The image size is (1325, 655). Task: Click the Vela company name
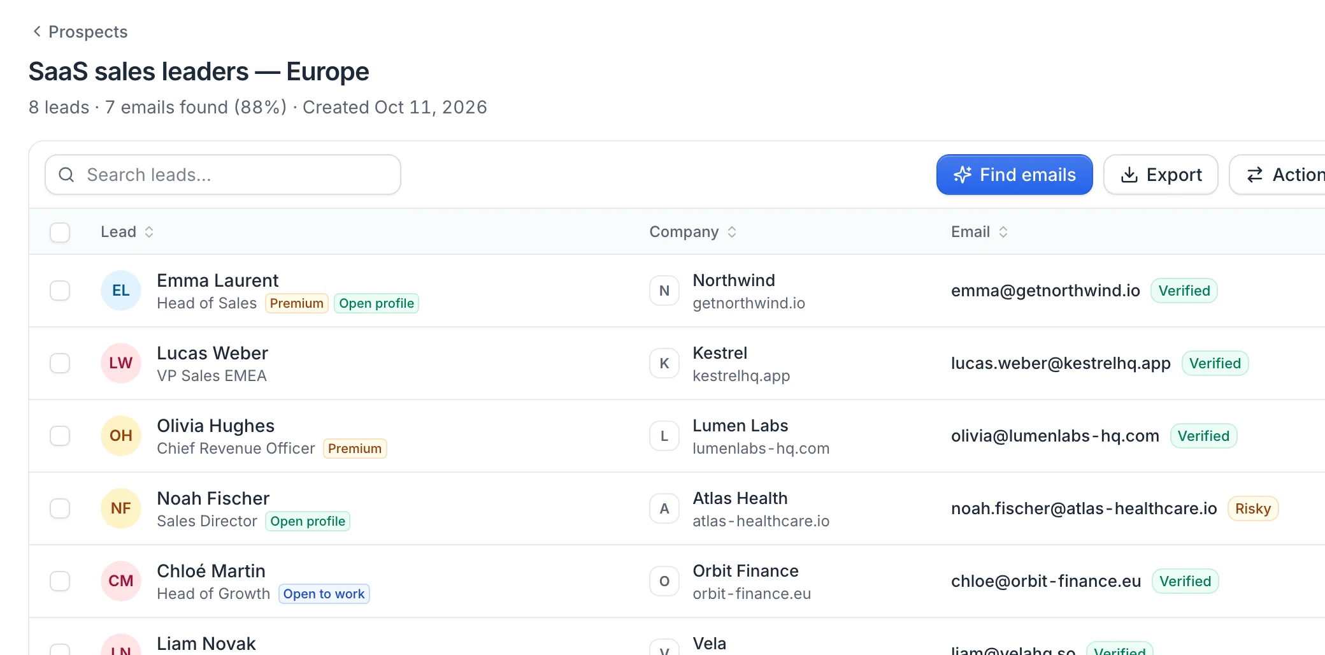(x=710, y=644)
